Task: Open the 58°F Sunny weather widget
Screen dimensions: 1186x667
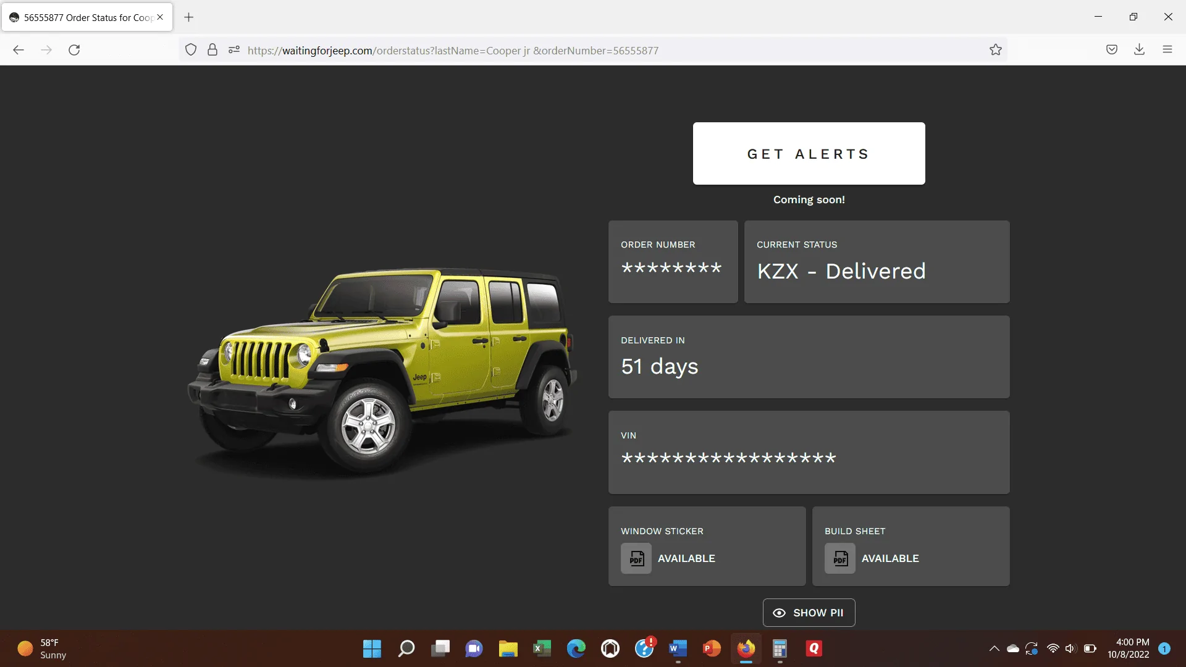Action: [42, 648]
